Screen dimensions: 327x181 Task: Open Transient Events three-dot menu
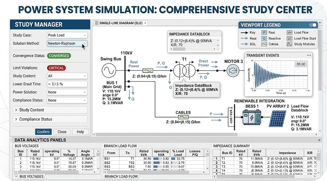point(309,55)
